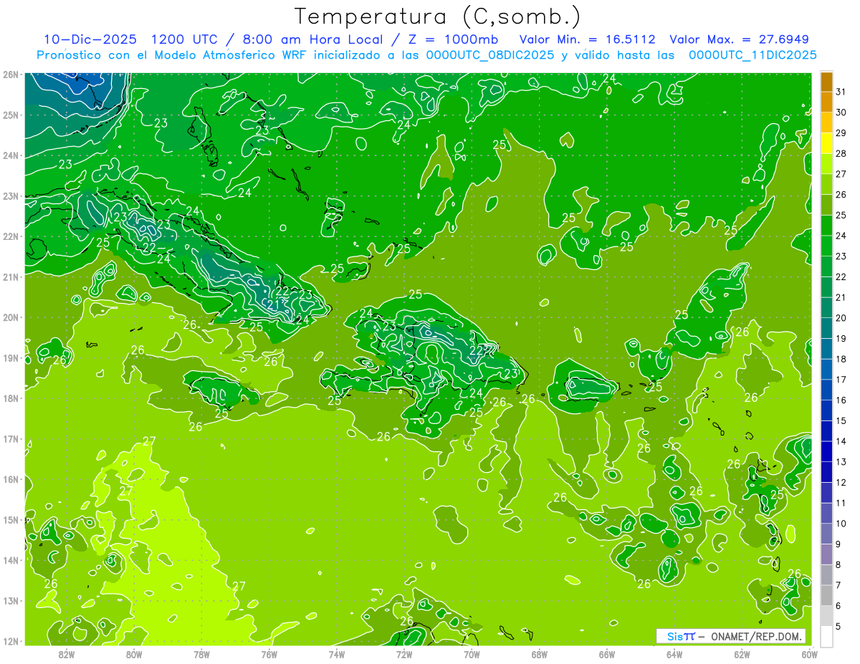The width and height of the screenshot is (860, 664).
Task: Click the colorbar scale number 29
Action: (841, 133)
